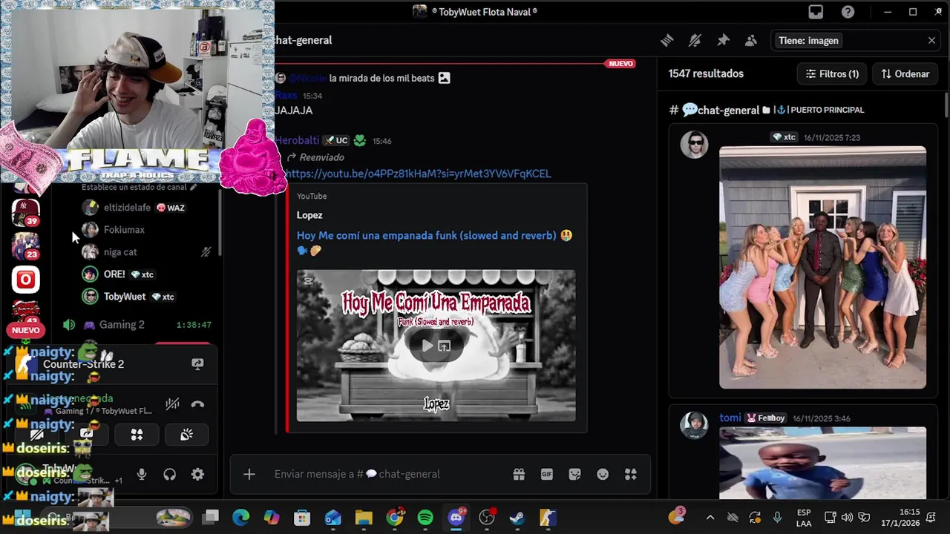Open the emoji picker
The height and width of the screenshot is (534, 950).
point(603,474)
